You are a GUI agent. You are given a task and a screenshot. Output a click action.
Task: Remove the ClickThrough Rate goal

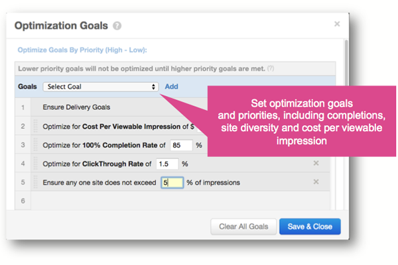click(x=316, y=164)
